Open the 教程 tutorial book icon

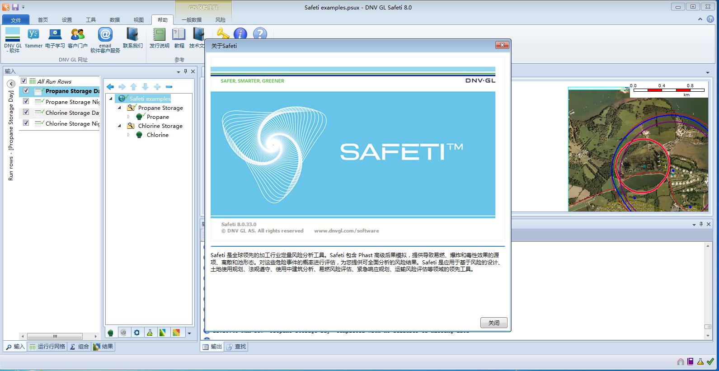(179, 34)
